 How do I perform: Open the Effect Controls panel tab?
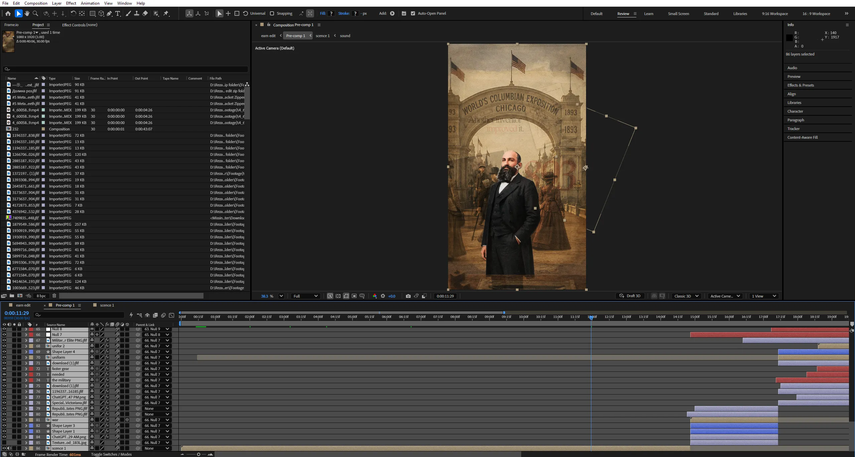pos(80,25)
